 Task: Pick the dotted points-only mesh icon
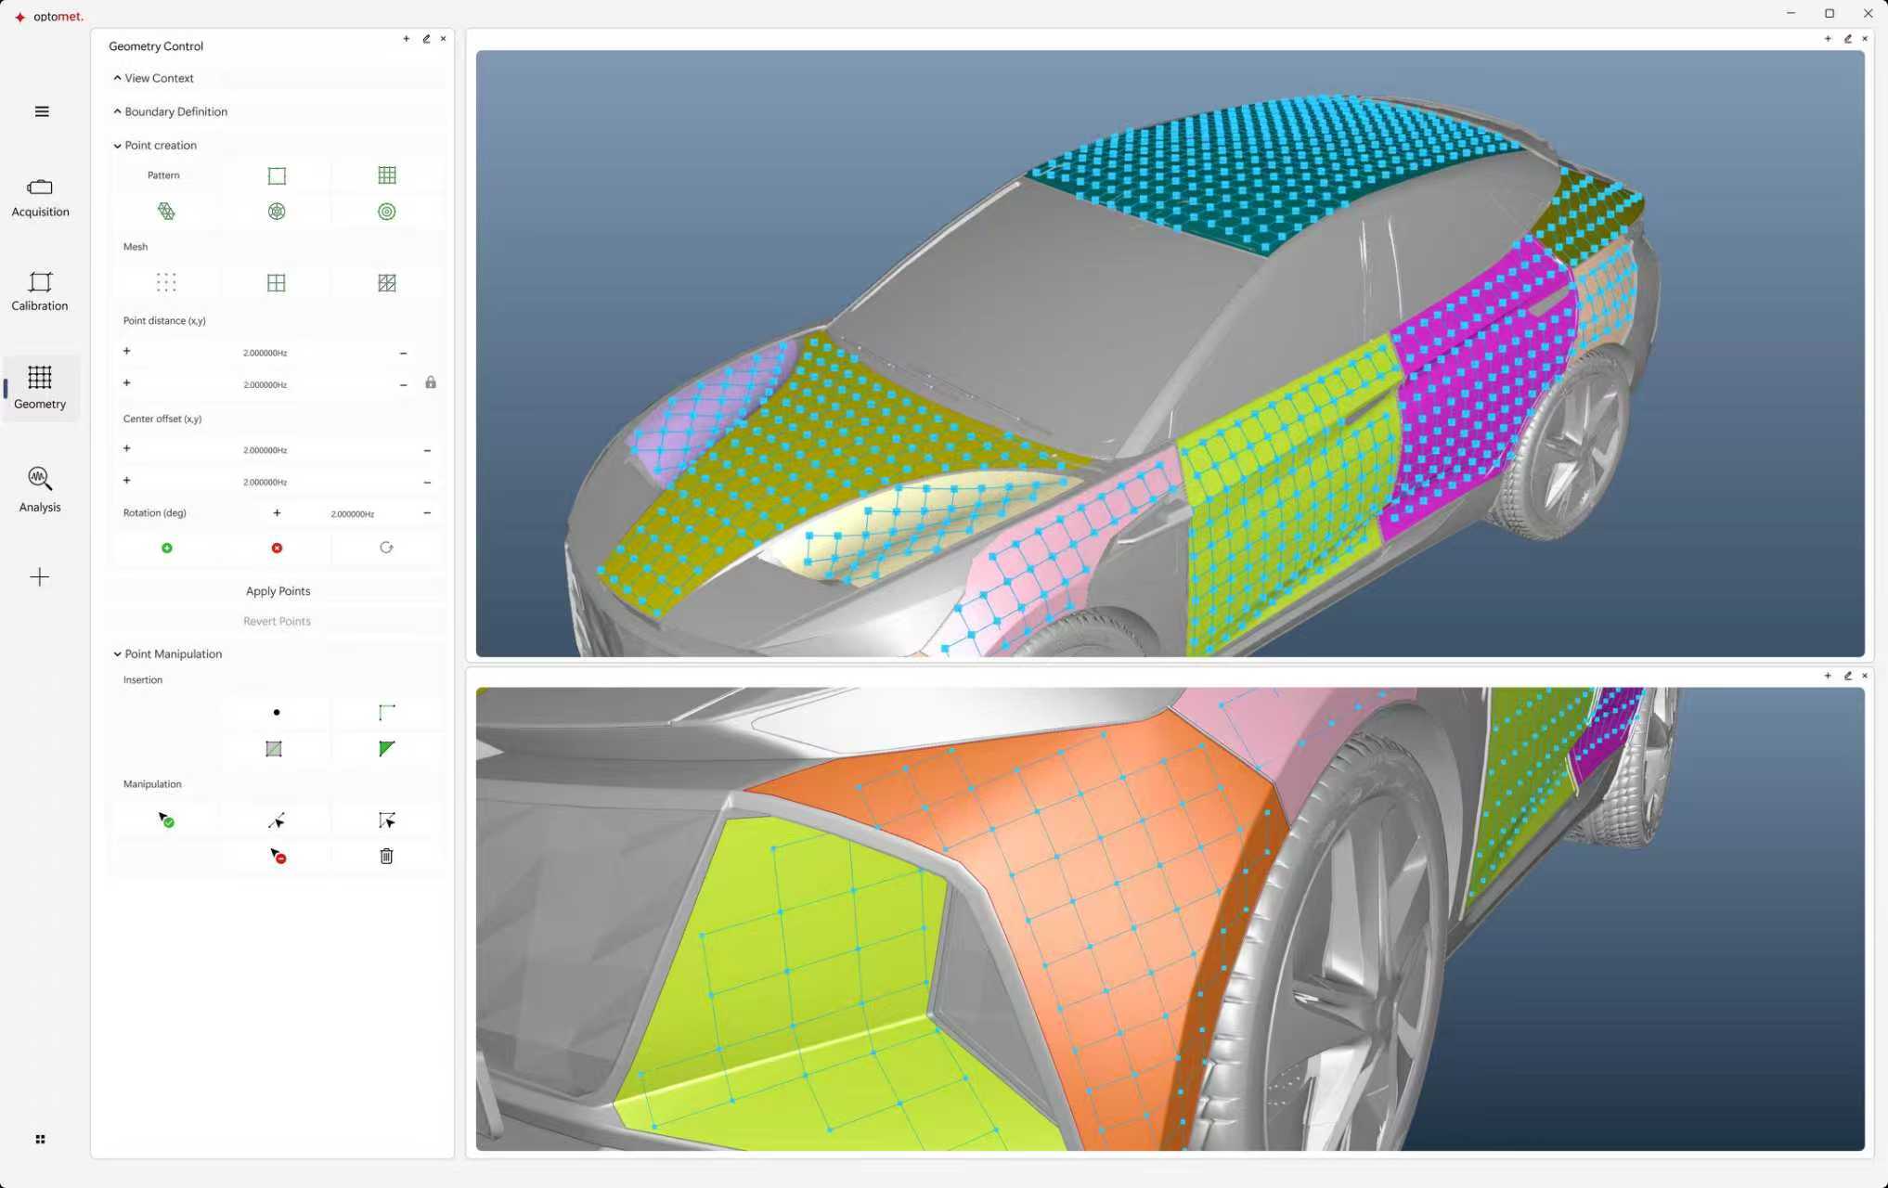point(166,283)
